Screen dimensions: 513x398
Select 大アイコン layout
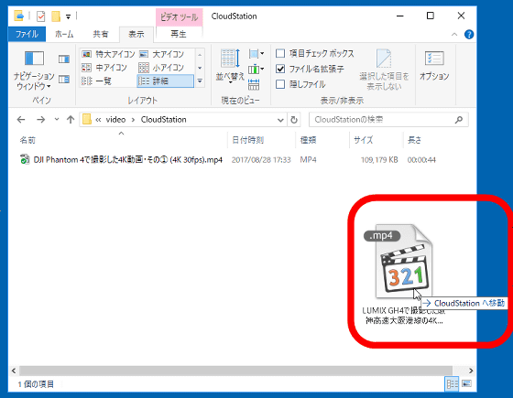pos(161,54)
